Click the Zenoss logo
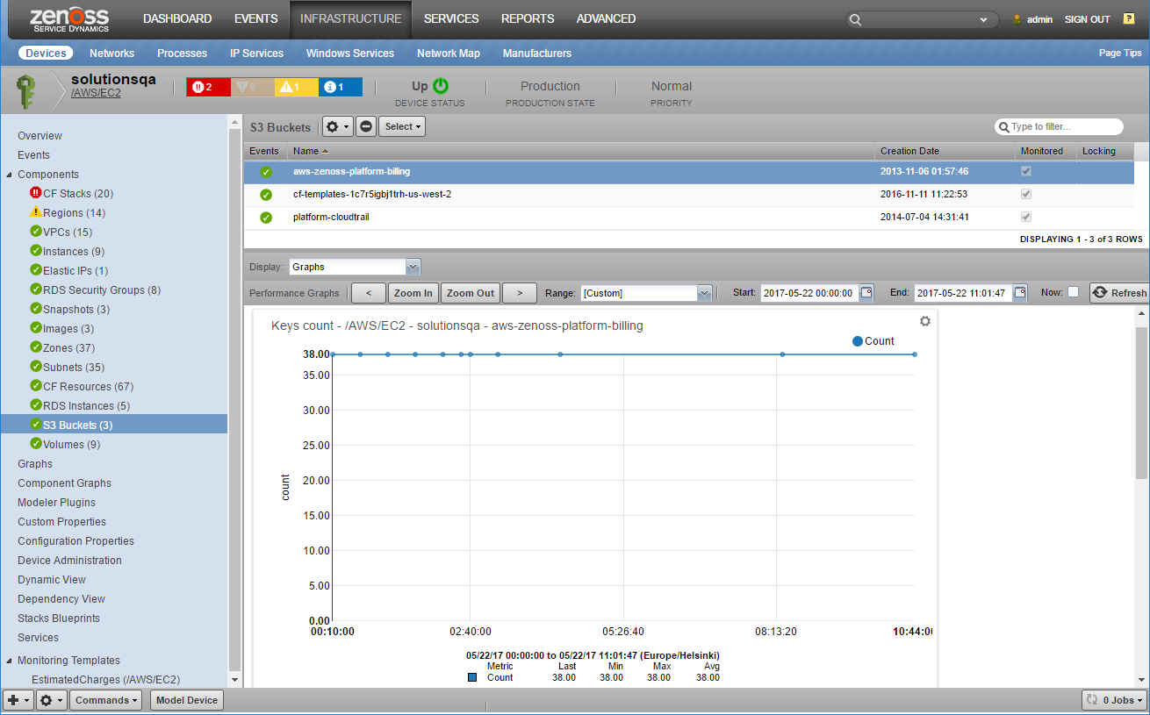 pos(70,19)
